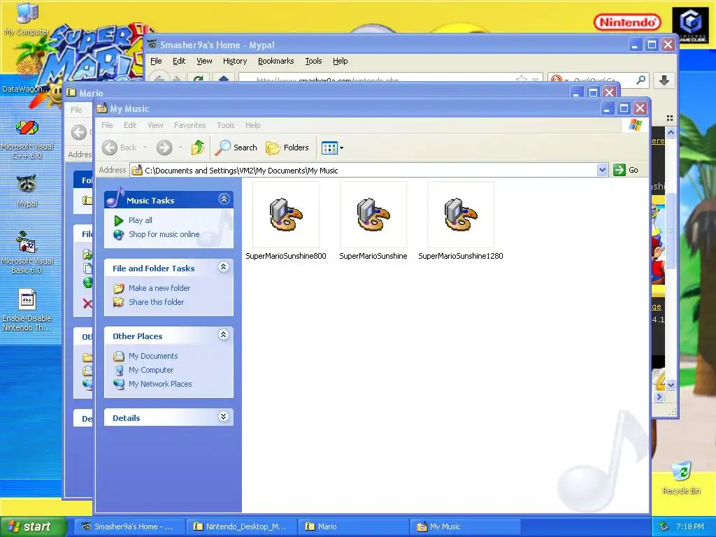Open Mypal desktop shortcut
Viewport: 716px width, 537px height.
[x=27, y=191]
